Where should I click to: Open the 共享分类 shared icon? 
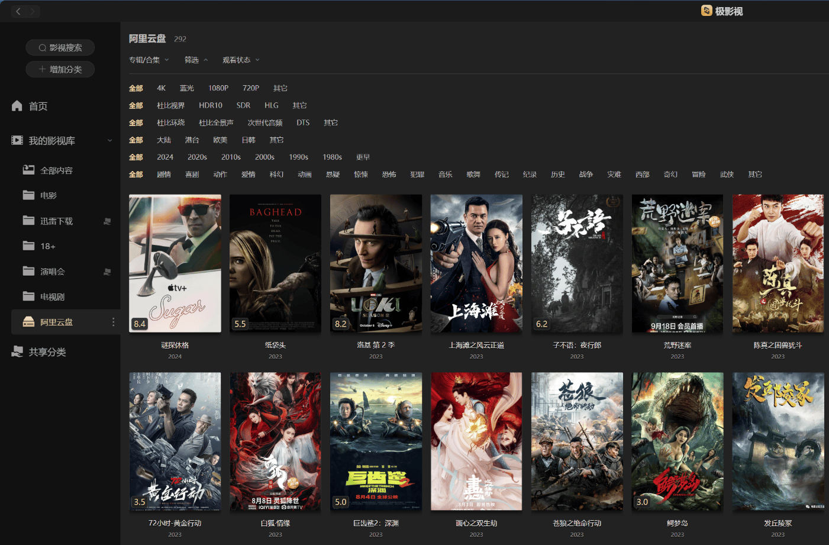pos(17,351)
